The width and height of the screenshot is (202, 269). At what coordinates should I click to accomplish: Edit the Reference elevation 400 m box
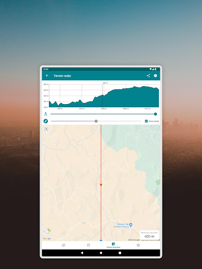[149, 235]
